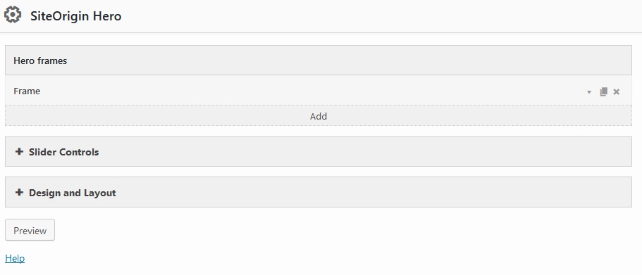Expand the Frame with its small arrow

click(x=589, y=92)
